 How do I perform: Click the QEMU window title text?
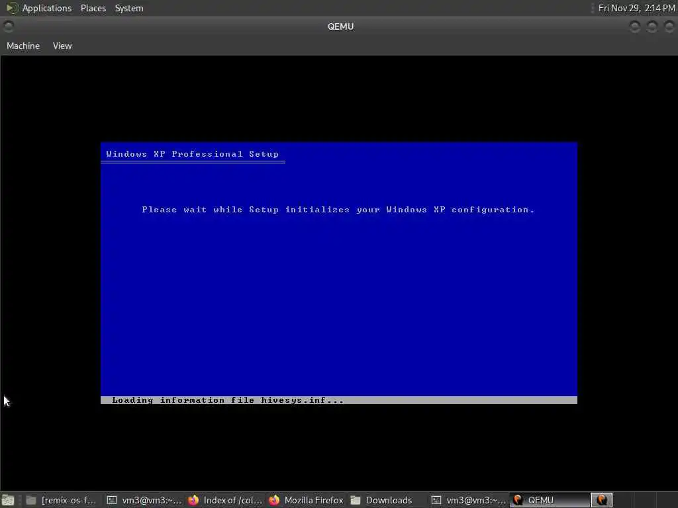(341, 26)
